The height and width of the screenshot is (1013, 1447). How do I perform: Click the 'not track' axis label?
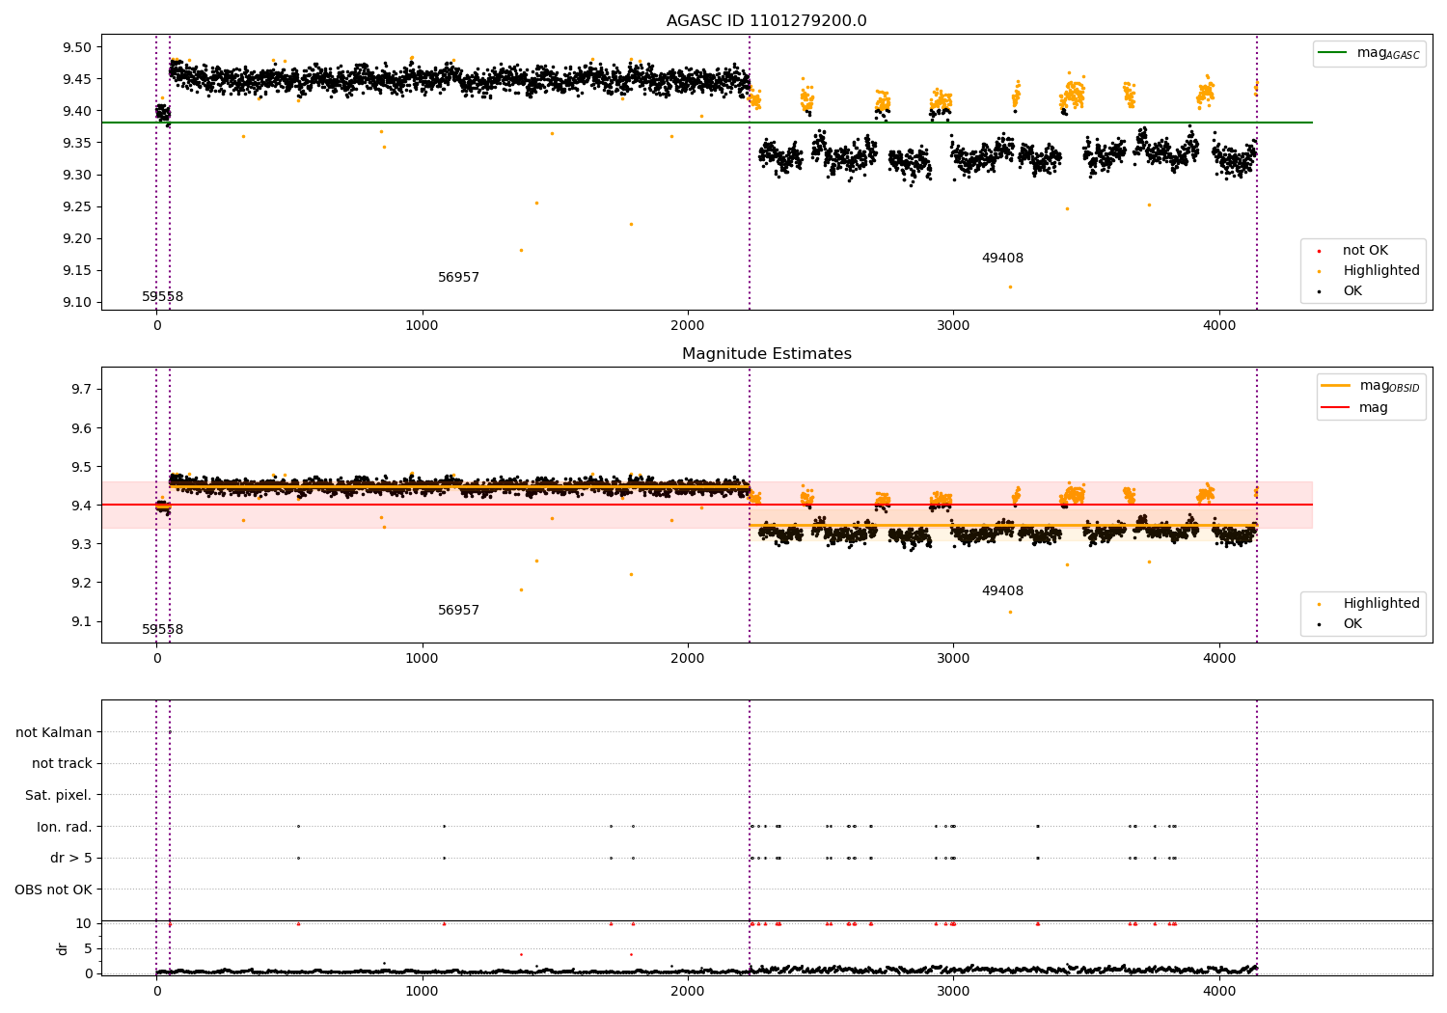62,764
